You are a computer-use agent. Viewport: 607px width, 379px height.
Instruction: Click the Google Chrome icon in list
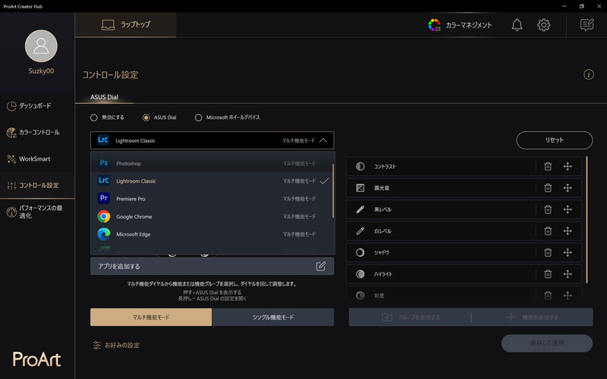104,216
